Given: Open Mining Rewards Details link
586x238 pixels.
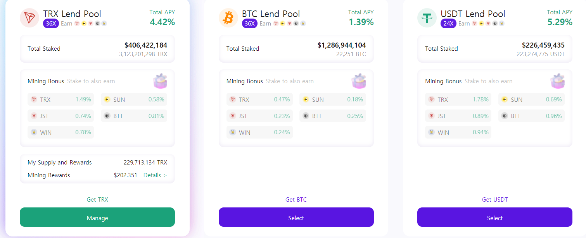Looking at the screenshot, I should 155,175.
